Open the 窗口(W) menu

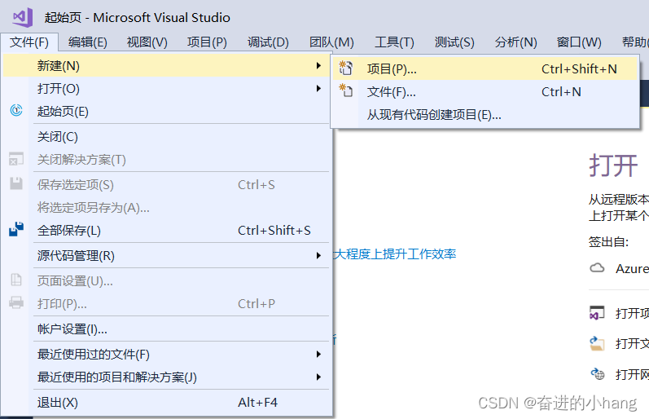(579, 42)
